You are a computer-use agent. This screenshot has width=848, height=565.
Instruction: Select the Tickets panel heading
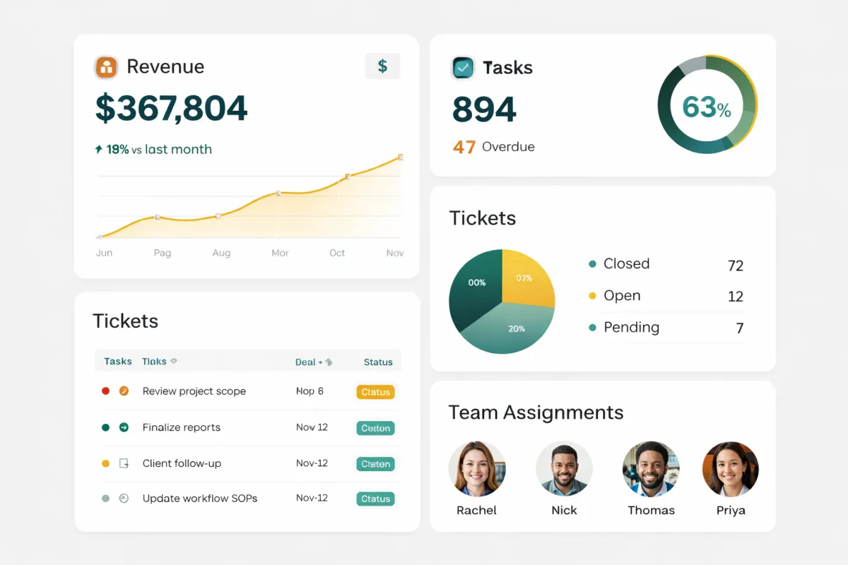126,321
